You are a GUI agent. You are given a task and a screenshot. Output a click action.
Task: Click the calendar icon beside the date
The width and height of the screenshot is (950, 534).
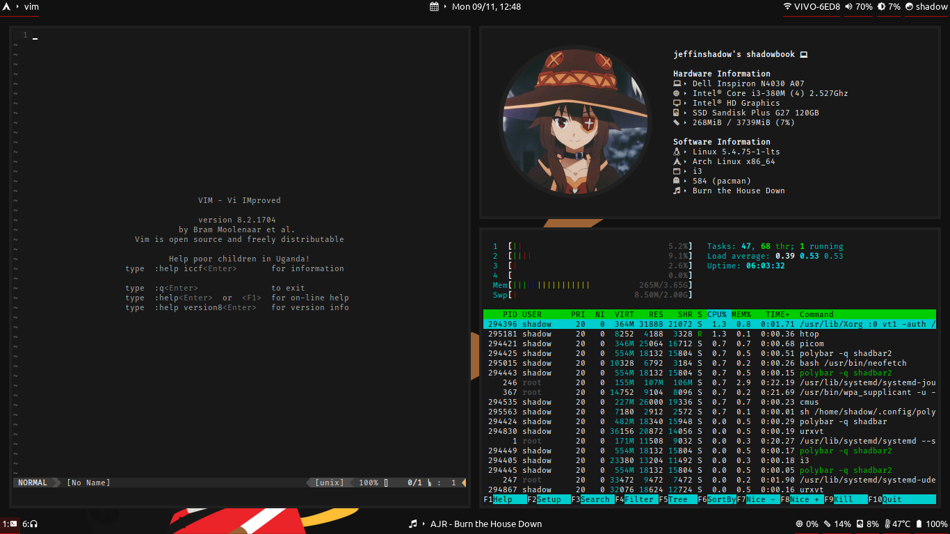[x=435, y=7]
